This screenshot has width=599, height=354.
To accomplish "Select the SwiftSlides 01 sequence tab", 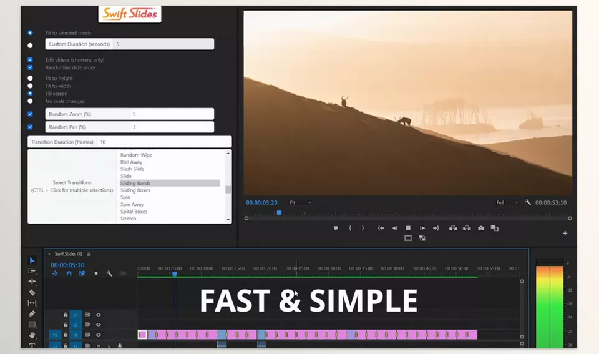I will point(68,254).
